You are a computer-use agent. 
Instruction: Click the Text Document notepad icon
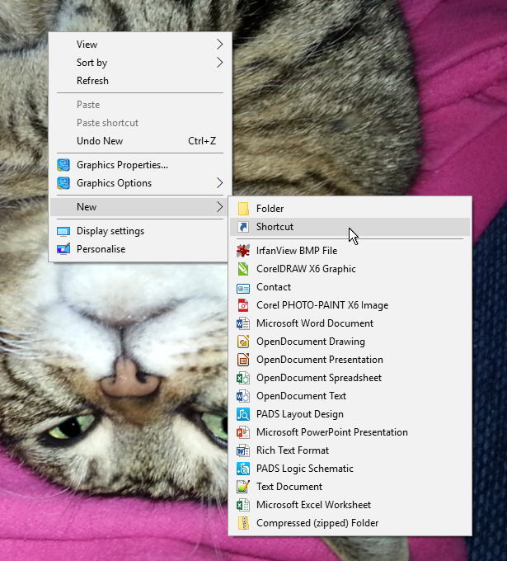click(243, 487)
